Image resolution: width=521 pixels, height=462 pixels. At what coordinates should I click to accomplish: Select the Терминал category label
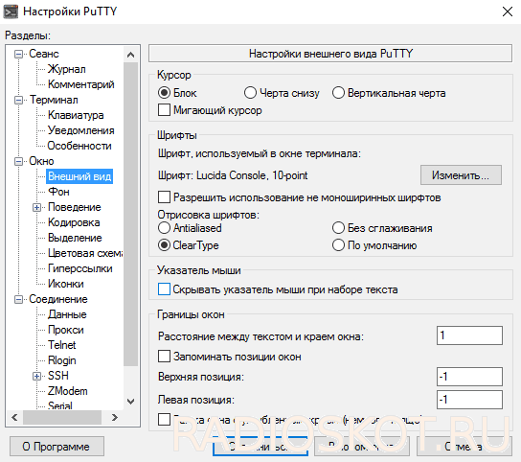54,100
